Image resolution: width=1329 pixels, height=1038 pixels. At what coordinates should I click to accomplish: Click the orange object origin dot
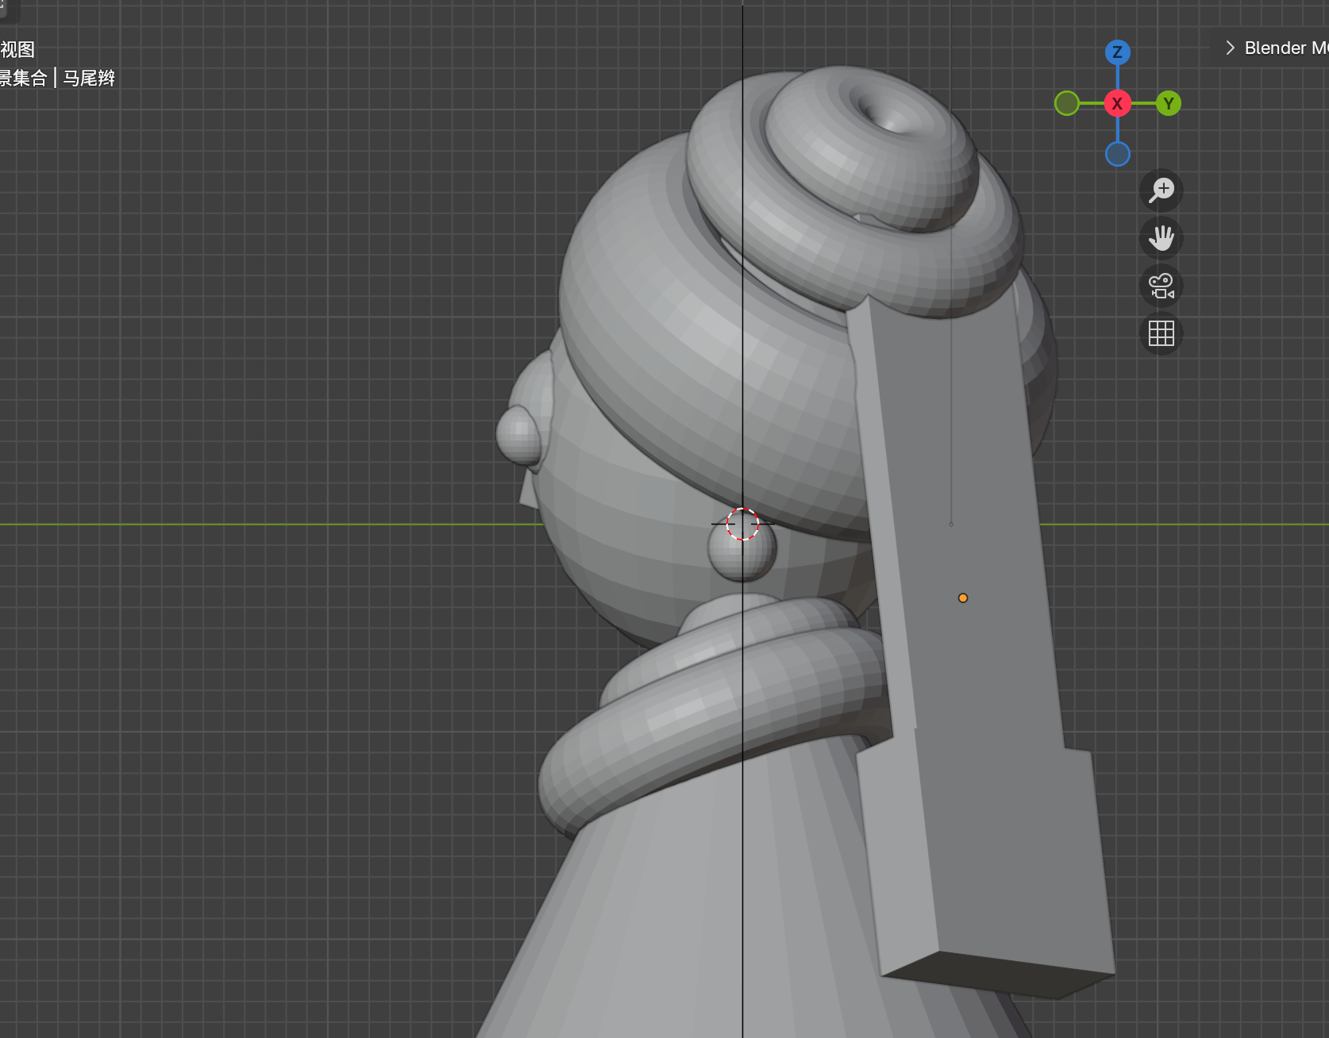coord(963,598)
